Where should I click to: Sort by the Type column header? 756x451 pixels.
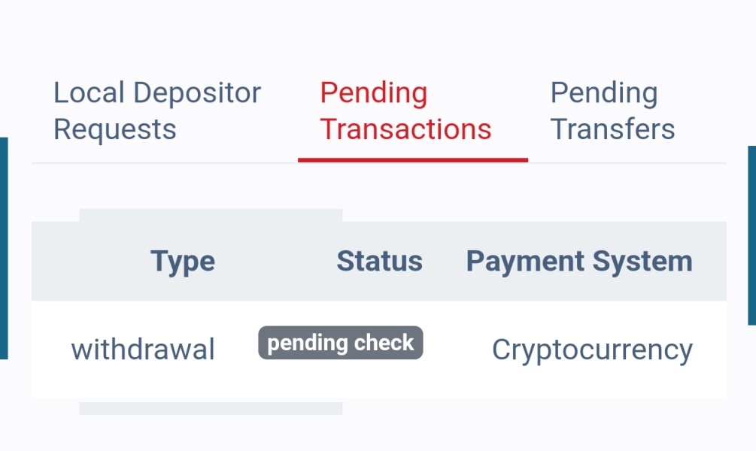183,262
